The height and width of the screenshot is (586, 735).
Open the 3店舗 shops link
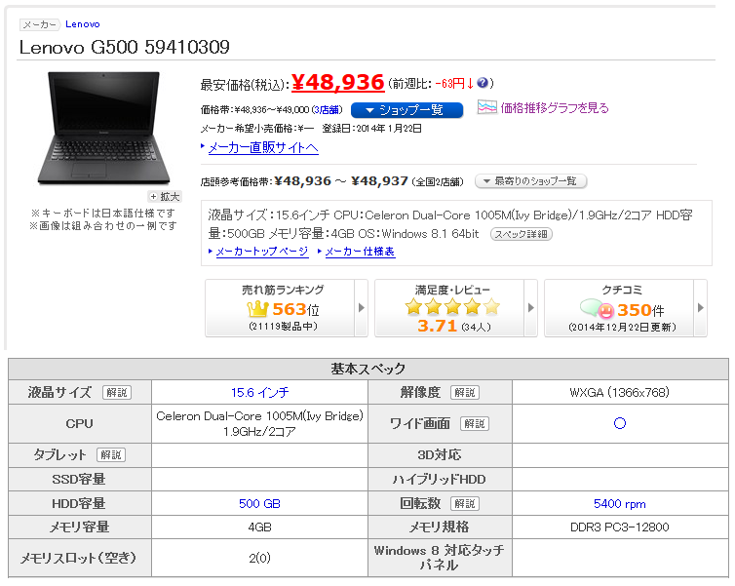coord(327,110)
